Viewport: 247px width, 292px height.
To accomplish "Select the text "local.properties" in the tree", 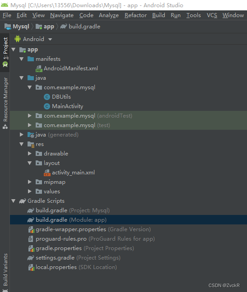I will 56,267.
